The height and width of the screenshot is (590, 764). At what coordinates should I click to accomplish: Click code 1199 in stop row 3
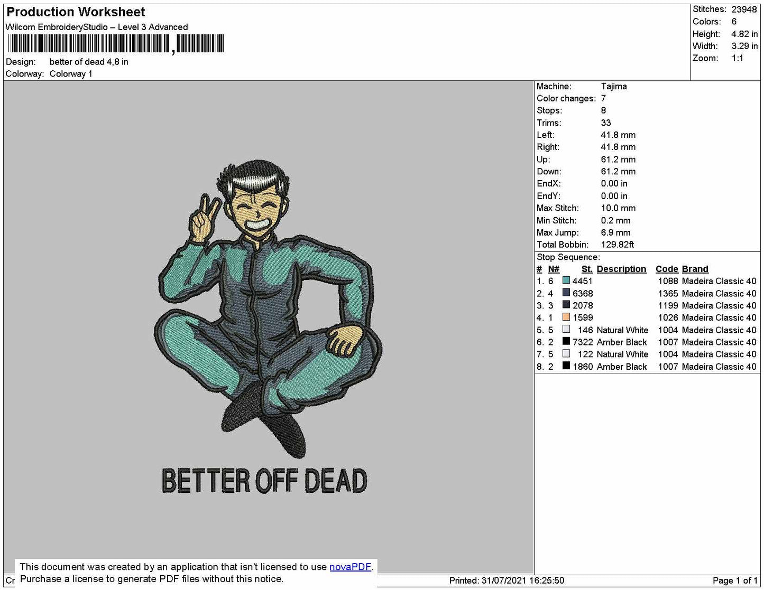pyautogui.click(x=668, y=305)
